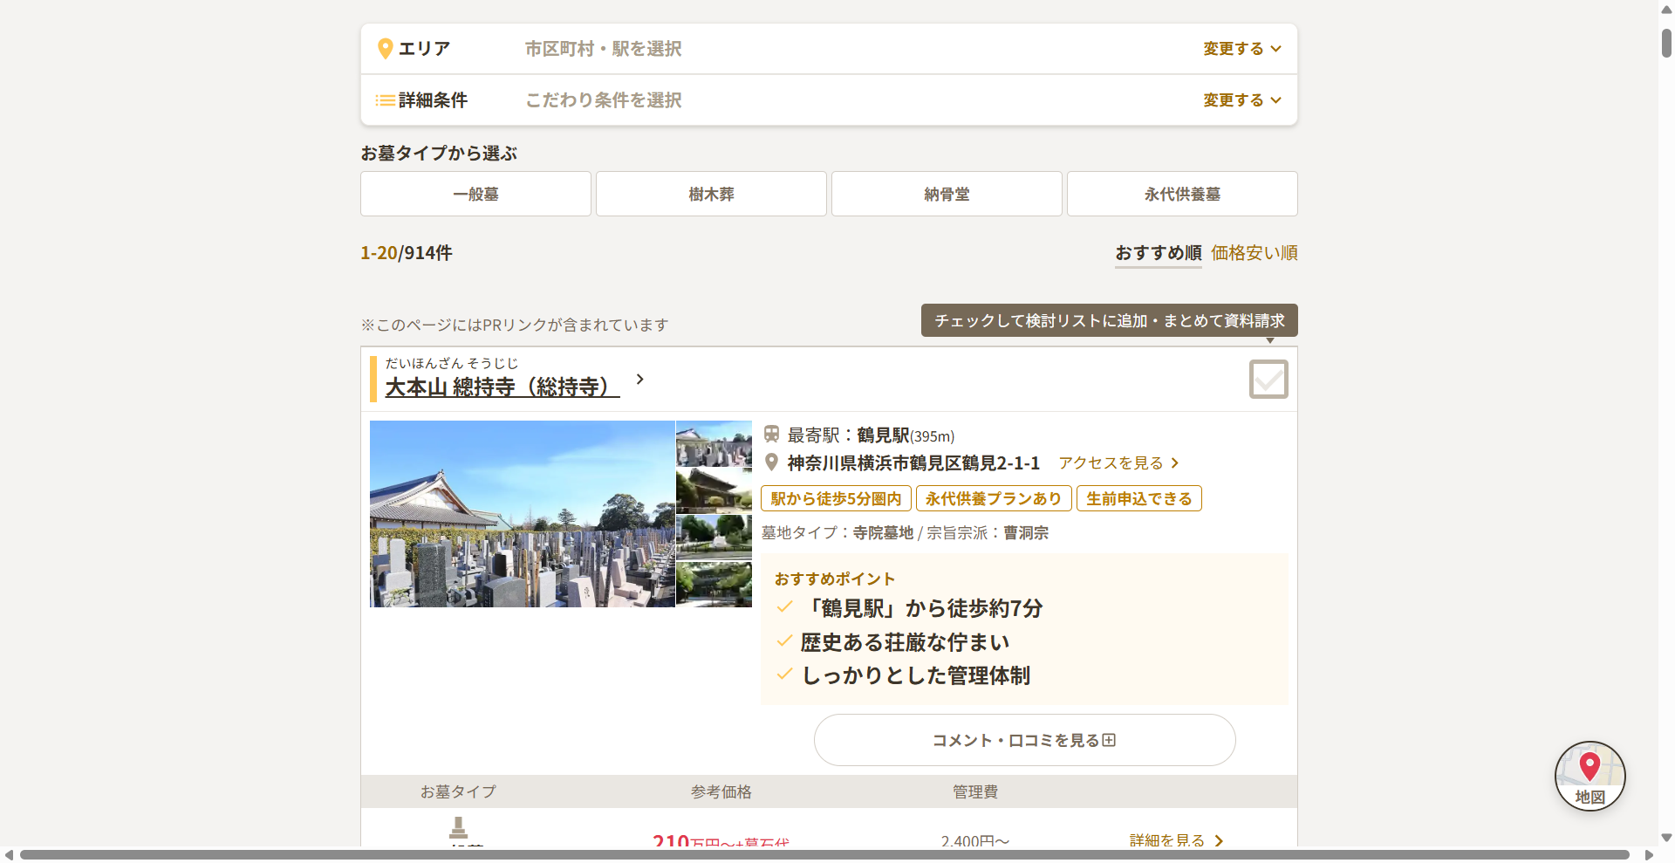
Task: Click the 詳細を見る link
Action: pos(1176,840)
